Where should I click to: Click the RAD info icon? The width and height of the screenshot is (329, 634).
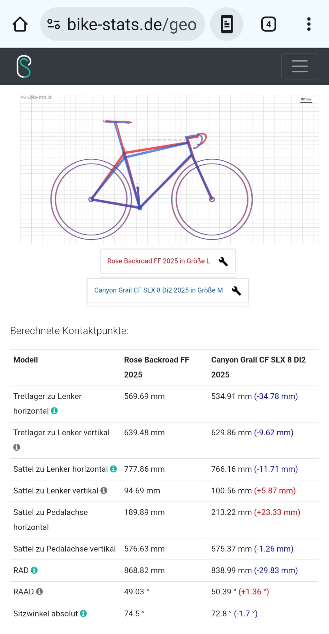pyautogui.click(x=34, y=570)
